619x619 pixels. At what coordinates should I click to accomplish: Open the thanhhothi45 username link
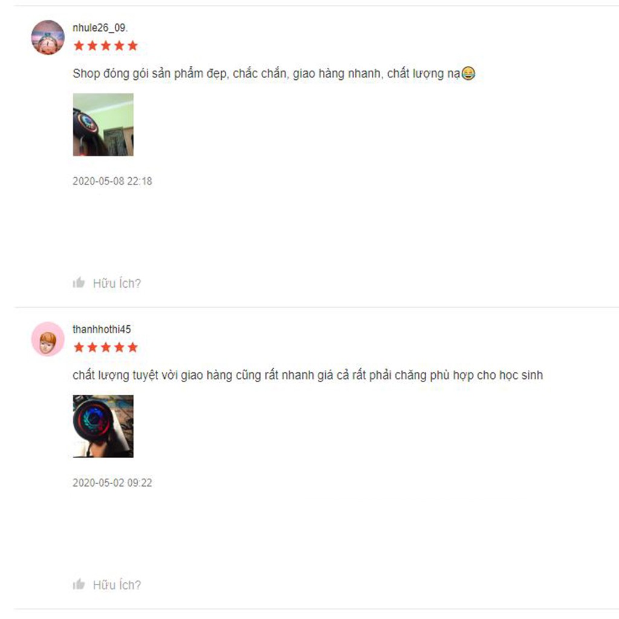click(x=102, y=329)
